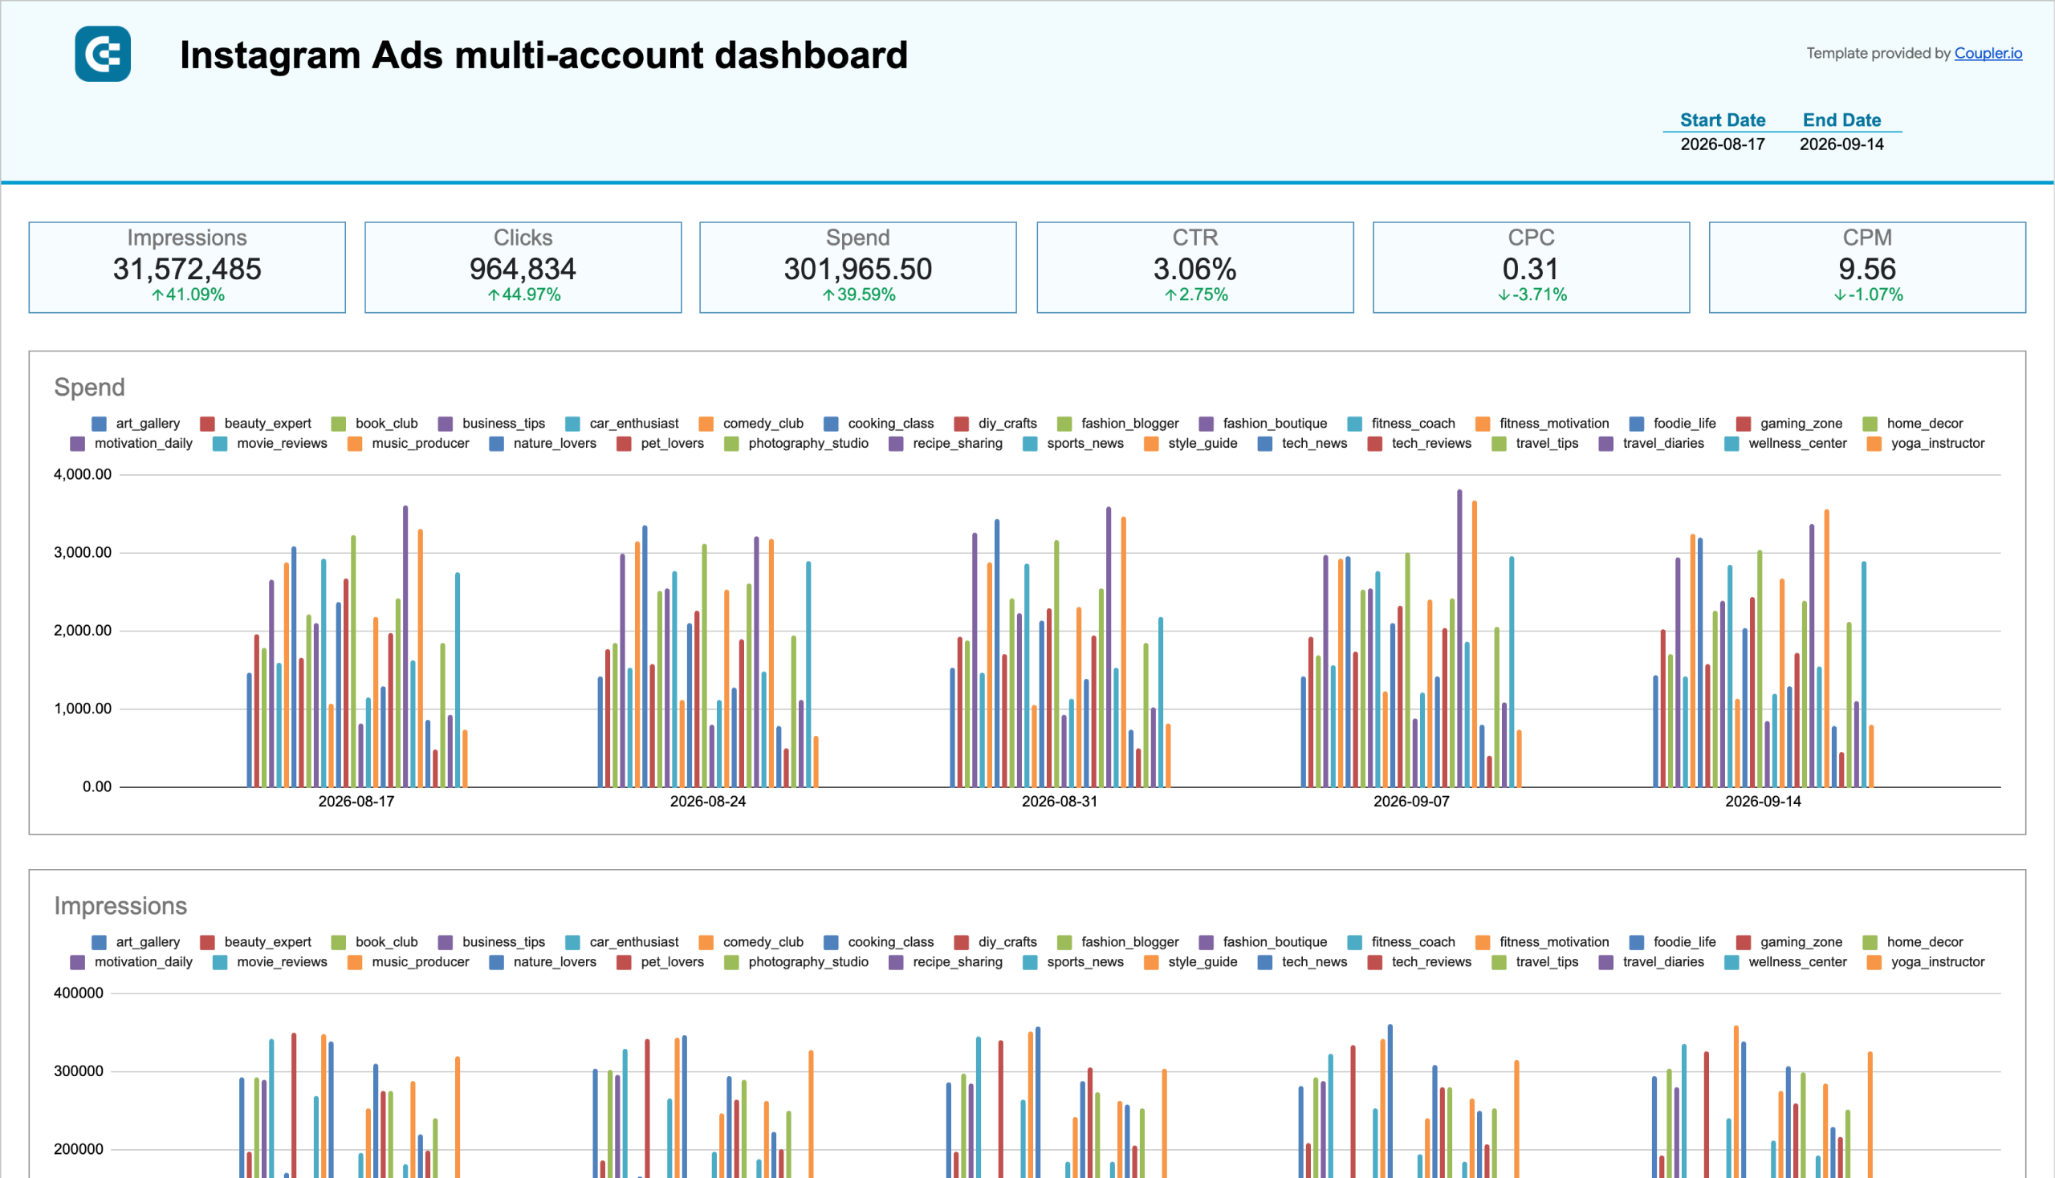Toggle motivation_daily in Impressions chart legend
The image size is (2055, 1178).
point(131,962)
